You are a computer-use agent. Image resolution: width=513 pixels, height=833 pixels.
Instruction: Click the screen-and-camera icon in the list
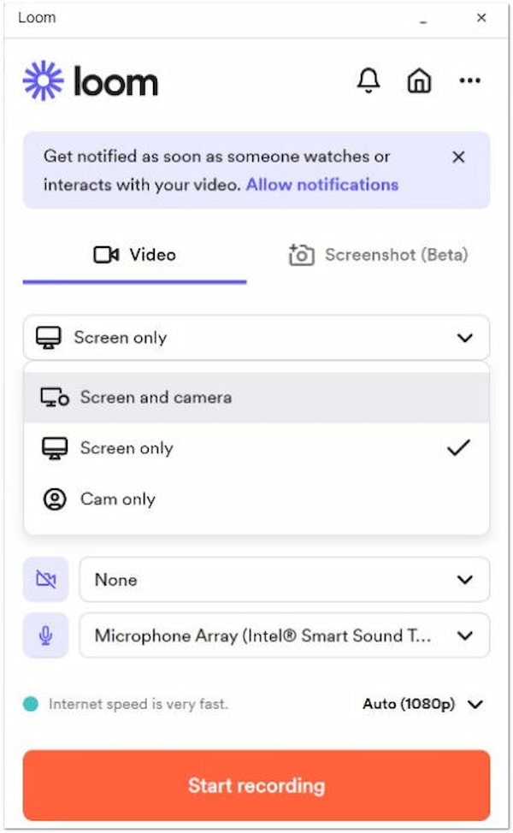(x=53, y=396)
